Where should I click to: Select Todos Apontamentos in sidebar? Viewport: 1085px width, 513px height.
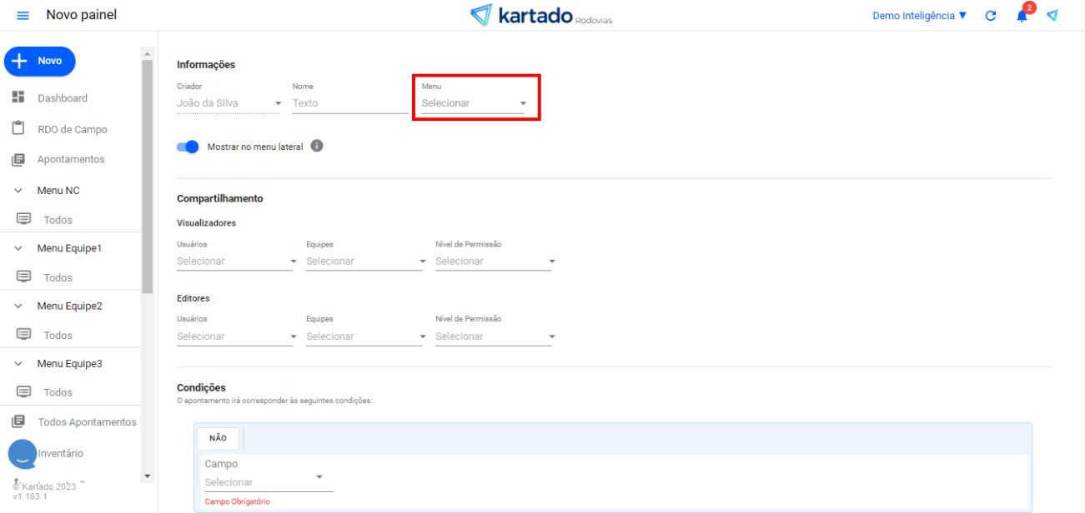pyautogui.click(x=86, y=422)
